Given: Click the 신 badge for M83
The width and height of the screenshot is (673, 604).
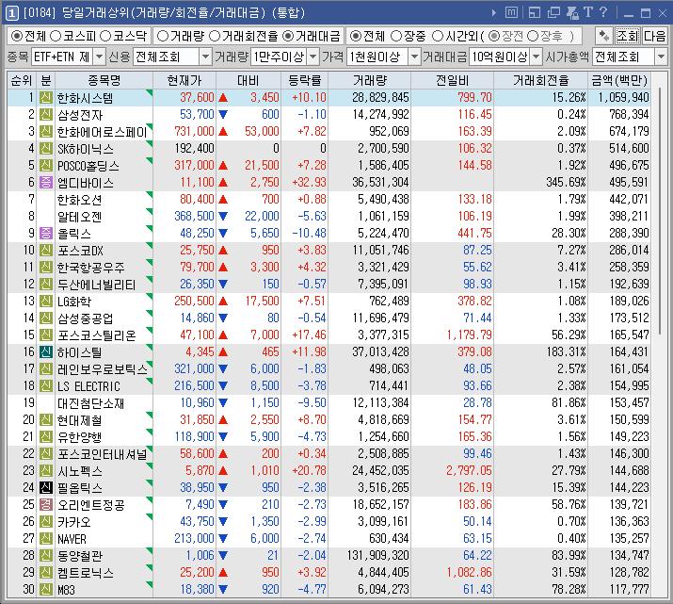Looking at the screenshot, I should pos(46,589).
